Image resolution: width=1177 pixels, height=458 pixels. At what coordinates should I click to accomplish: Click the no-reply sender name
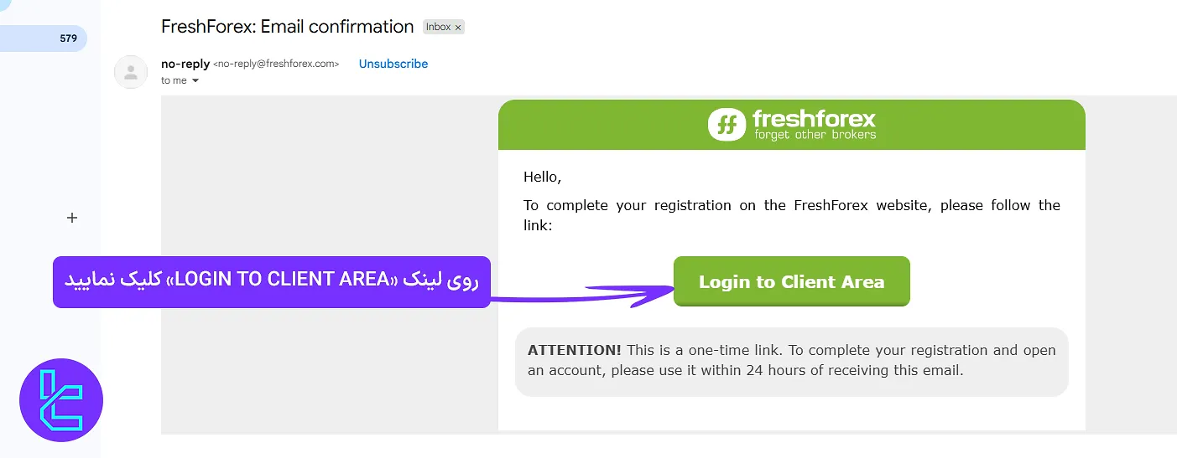185,64
